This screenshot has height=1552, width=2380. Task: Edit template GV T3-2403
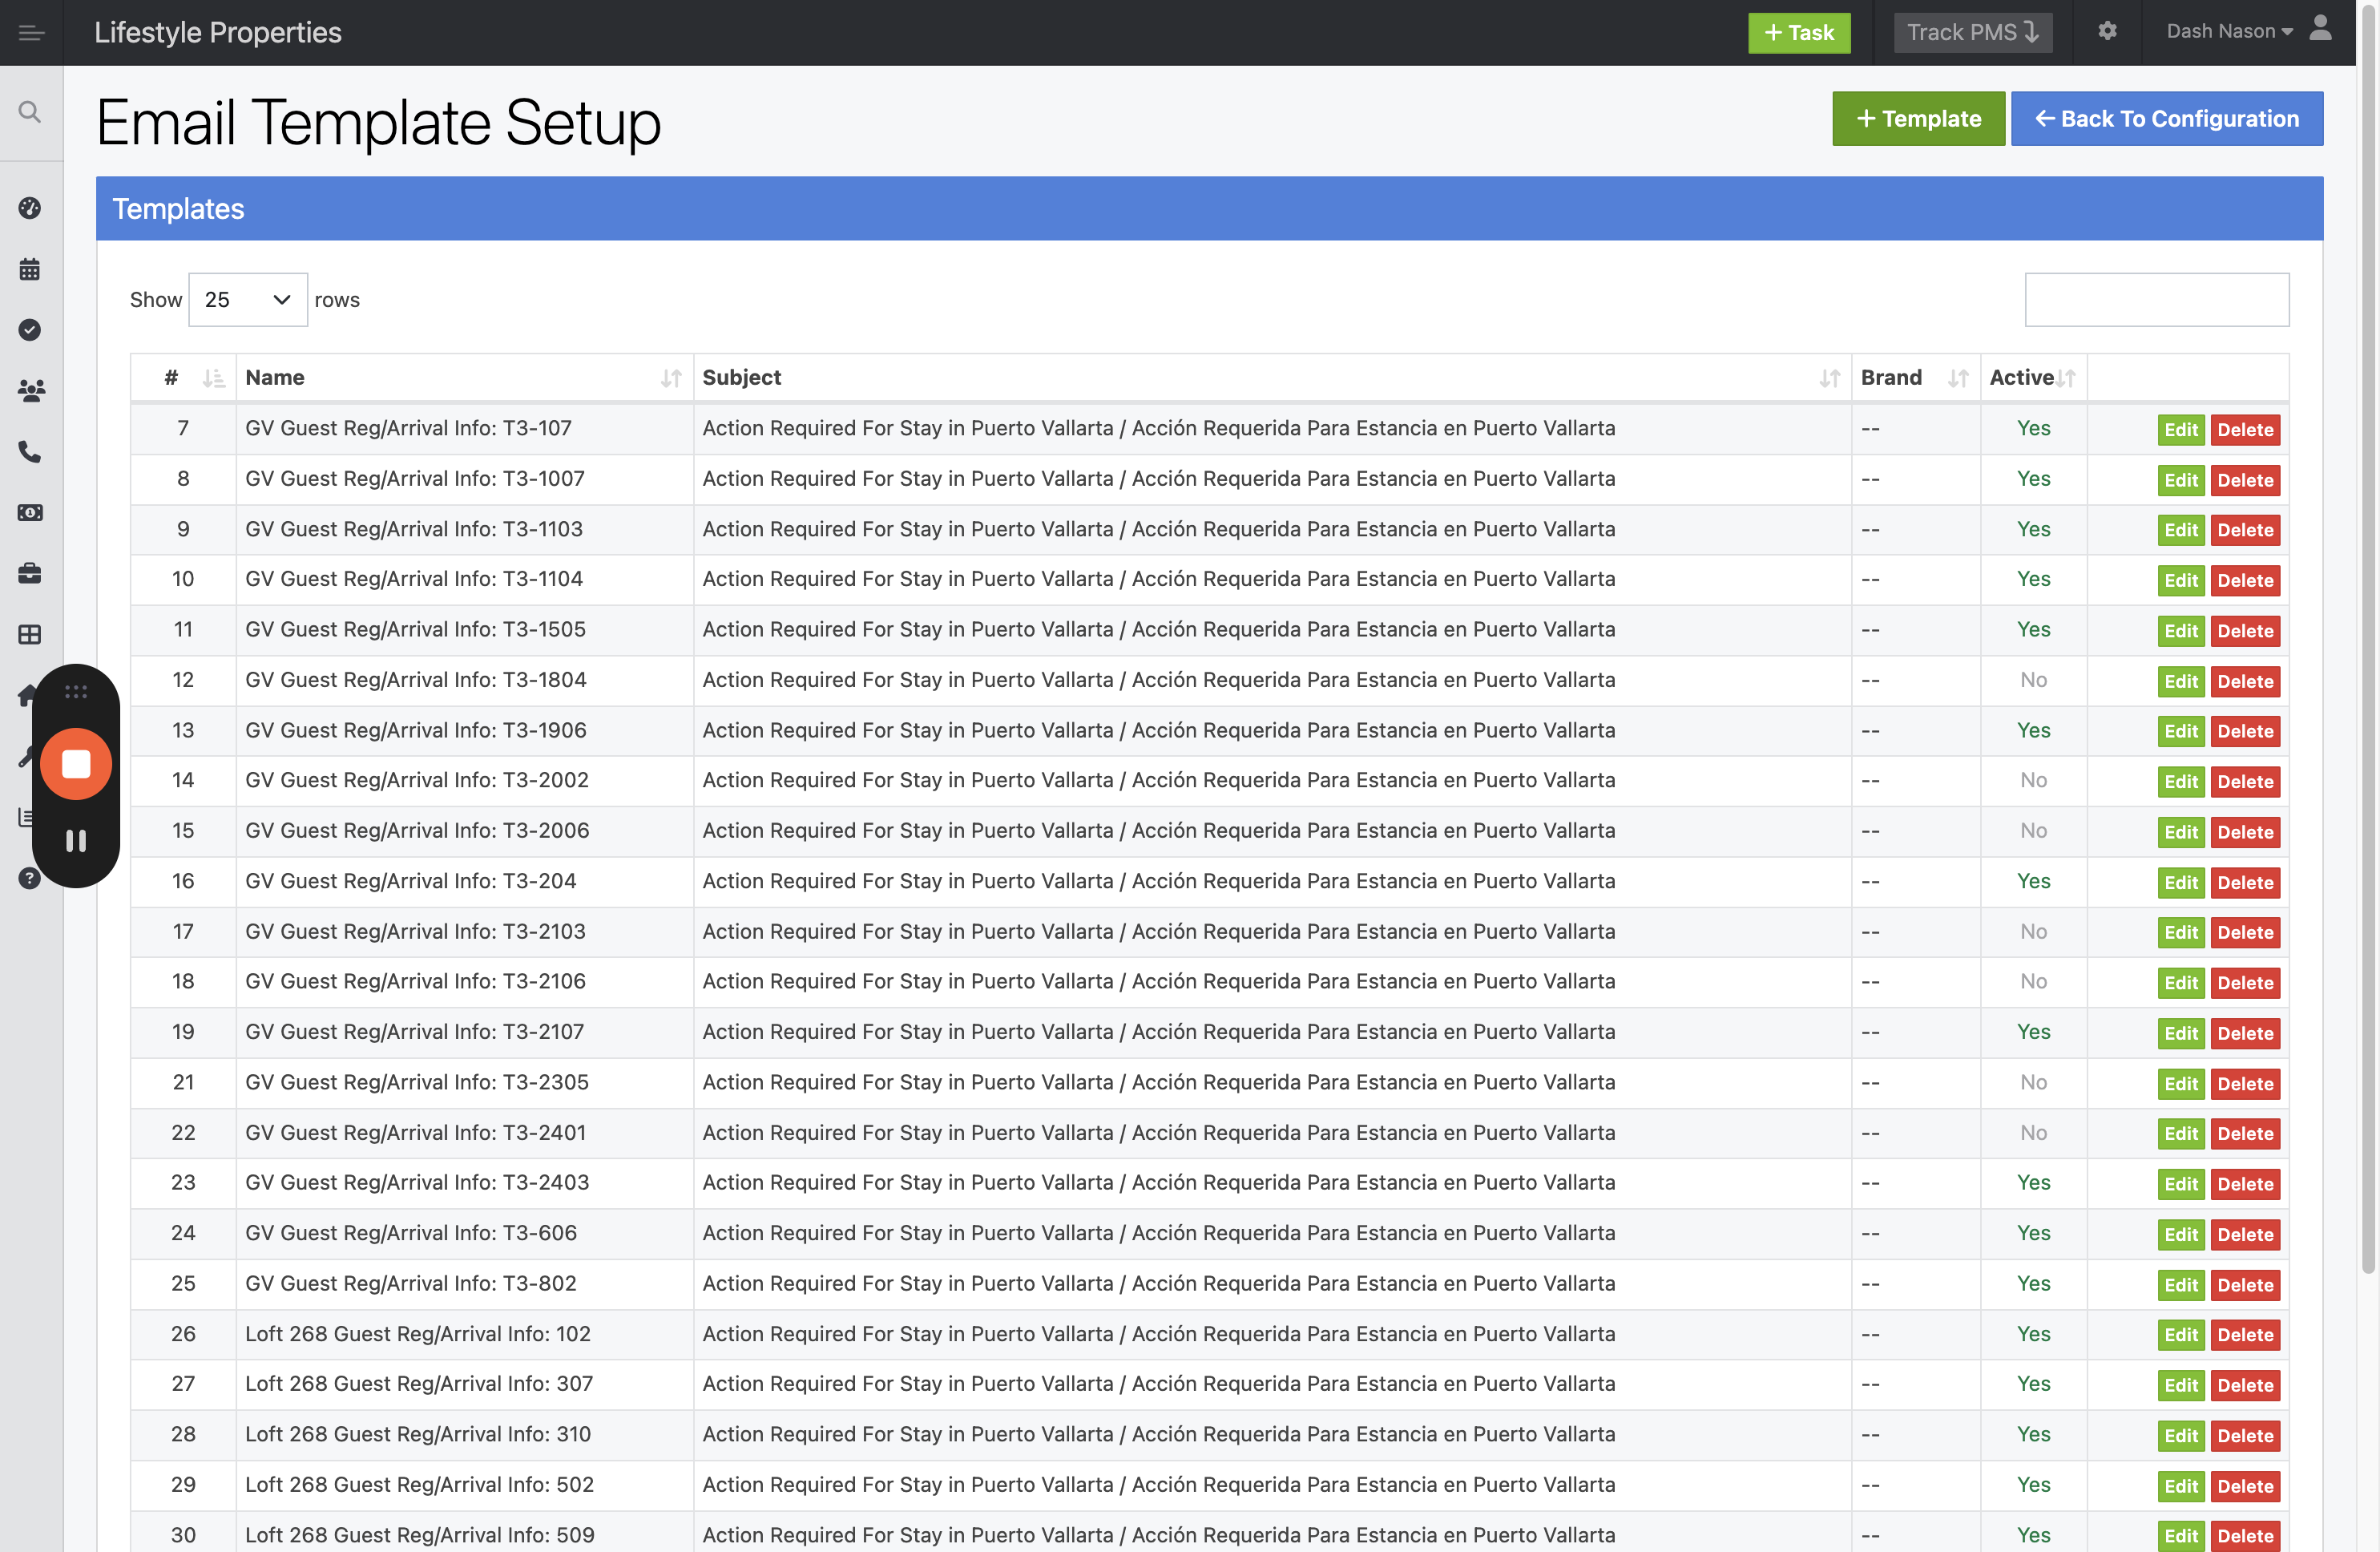tap(2180, 1184)
